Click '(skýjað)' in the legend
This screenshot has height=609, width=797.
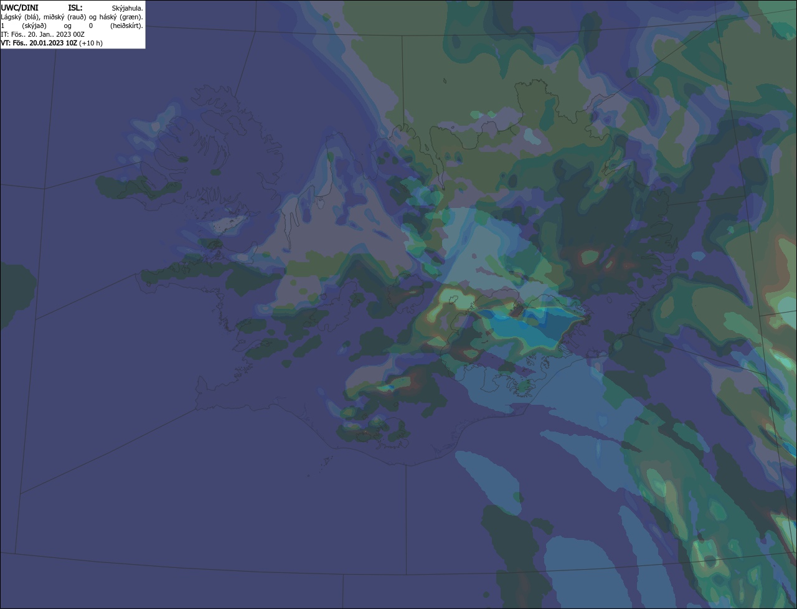click(x=34, y=26)
